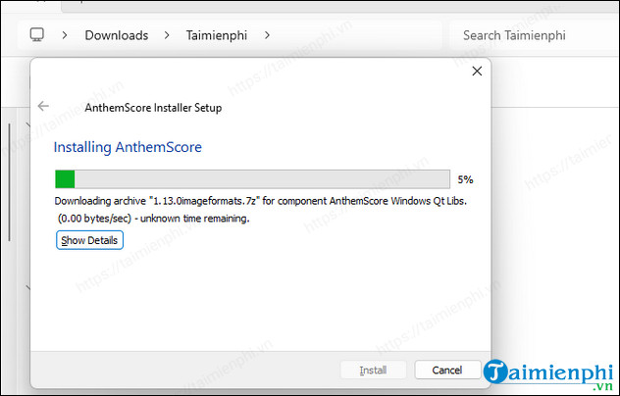
Task: Cancel the AnthemScore installation
Action: (447, 370)
